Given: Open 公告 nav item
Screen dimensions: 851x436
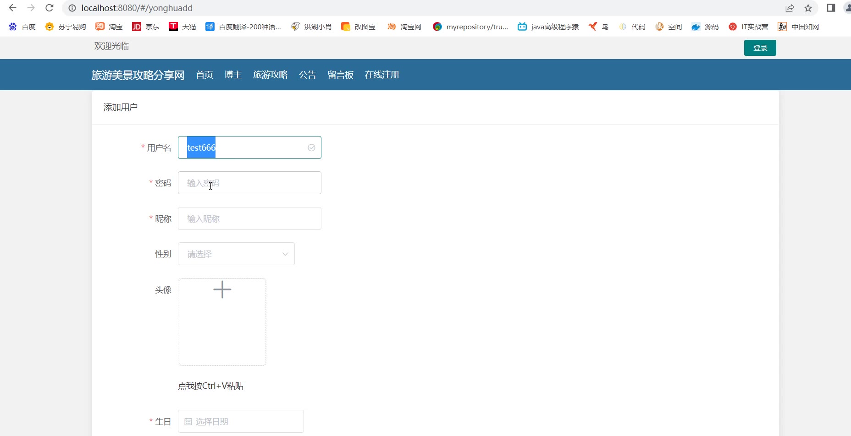Looking at the screenshot, I should tap(308, 75).
